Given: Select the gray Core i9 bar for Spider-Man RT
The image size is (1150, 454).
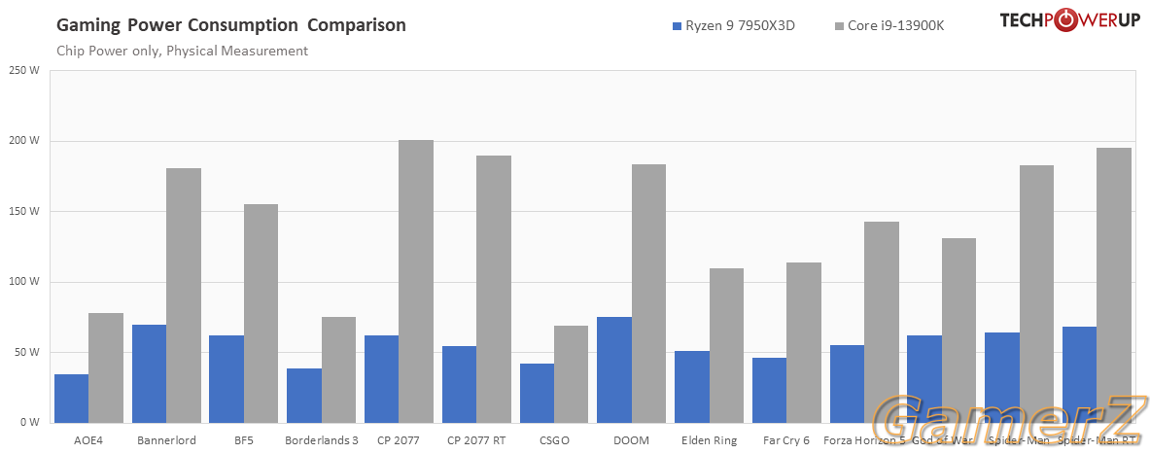Looking at the screenshot, I should coord(1114,285).
